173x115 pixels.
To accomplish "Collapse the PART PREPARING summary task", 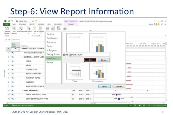I will 23,90.
